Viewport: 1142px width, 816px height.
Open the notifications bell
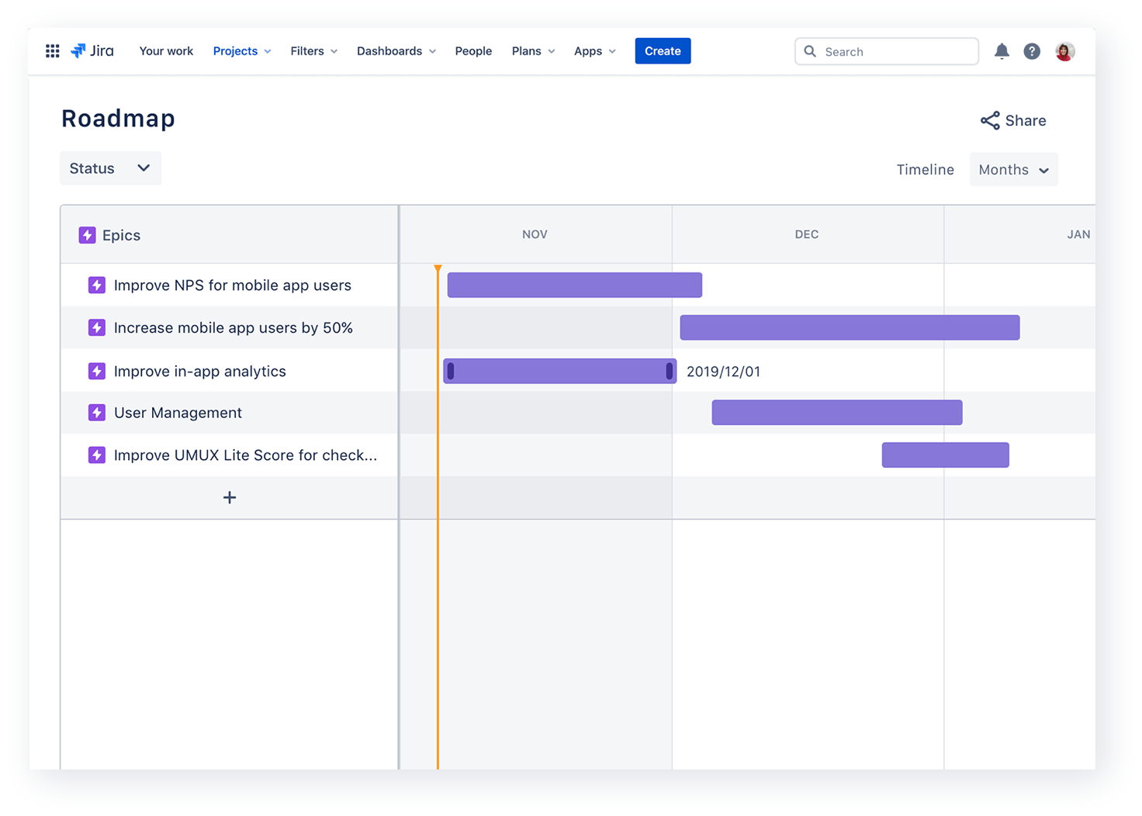coord(1002,51)
